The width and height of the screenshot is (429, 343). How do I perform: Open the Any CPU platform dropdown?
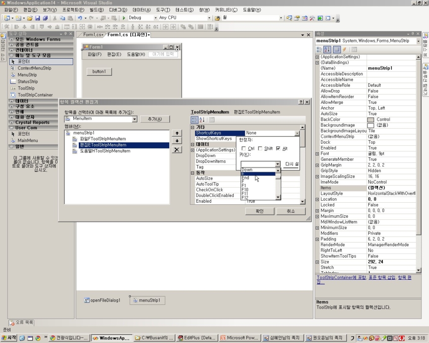(209, 18)
